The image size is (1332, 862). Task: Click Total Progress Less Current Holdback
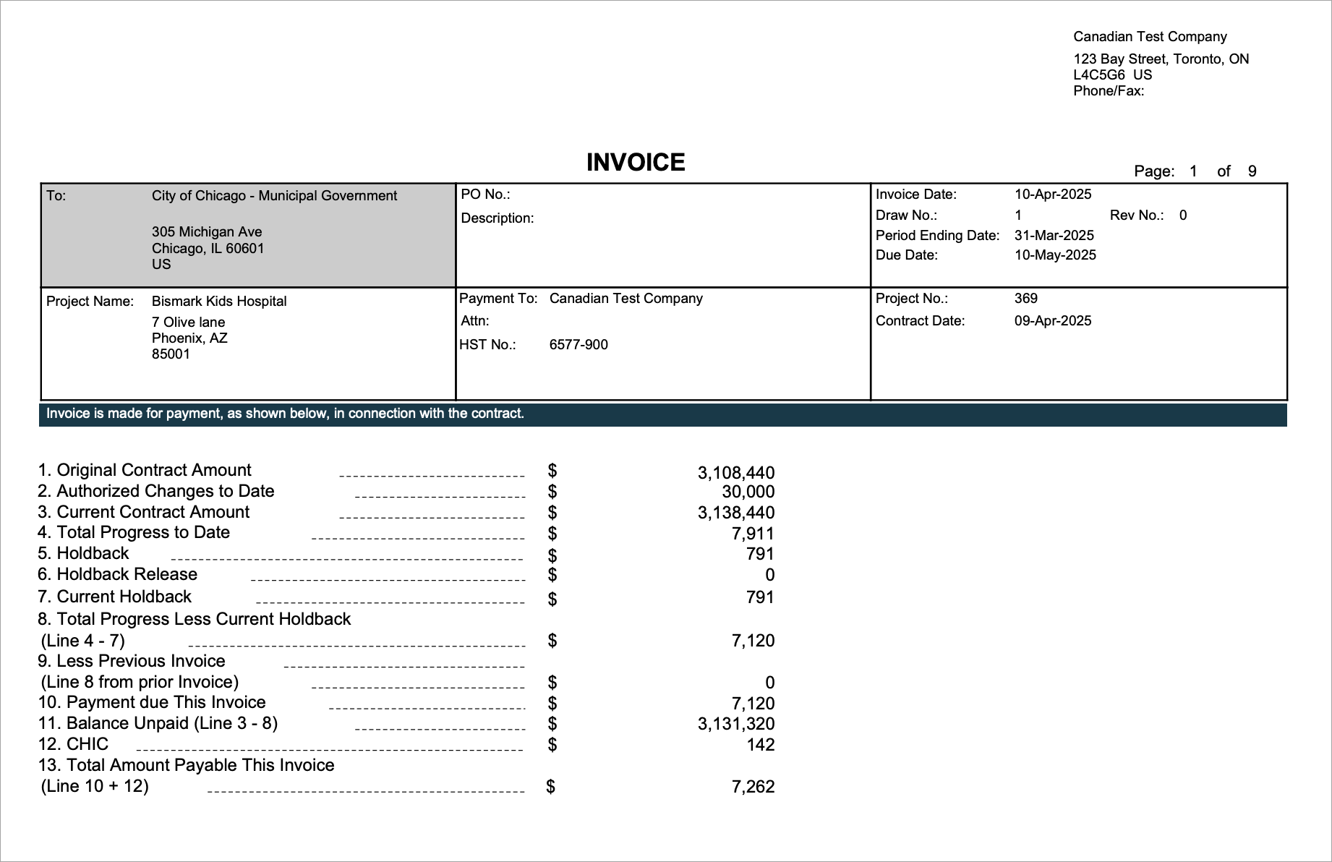[194, 620]
